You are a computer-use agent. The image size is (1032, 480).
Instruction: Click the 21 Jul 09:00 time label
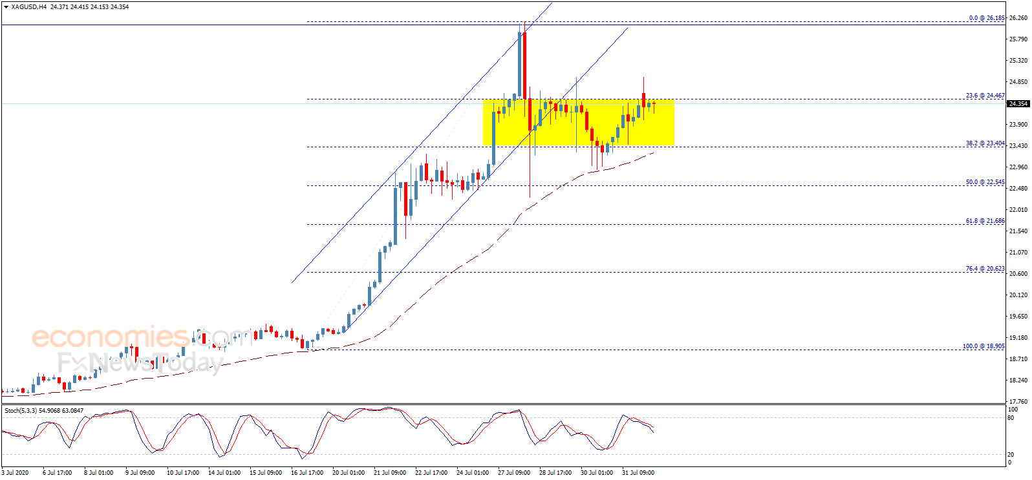tap(389, 473)
